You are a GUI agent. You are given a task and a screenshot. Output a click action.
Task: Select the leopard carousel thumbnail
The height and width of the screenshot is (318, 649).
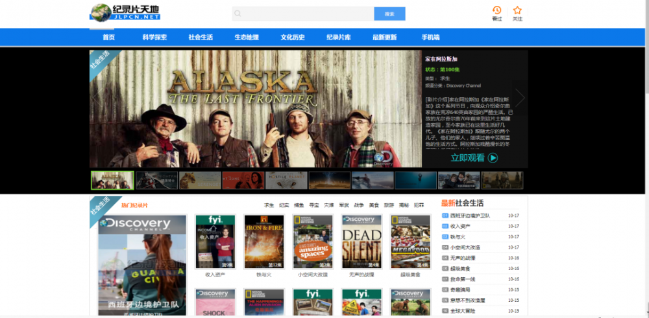tap(200, 181)
